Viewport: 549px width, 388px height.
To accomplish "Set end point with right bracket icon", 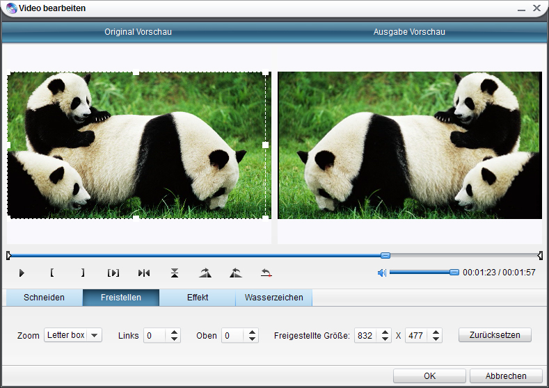I will pyautogui.click(x=82, y=273).
